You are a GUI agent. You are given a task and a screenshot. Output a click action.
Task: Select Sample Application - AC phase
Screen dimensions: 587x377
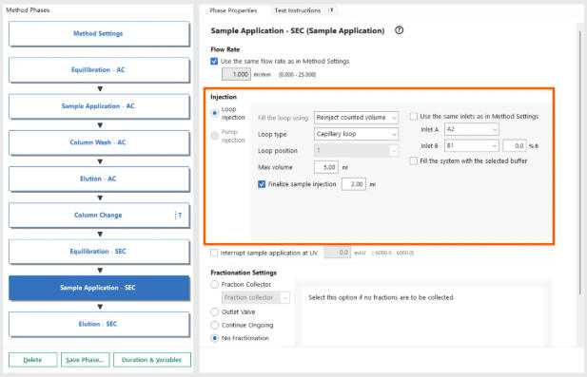(99, 106)
